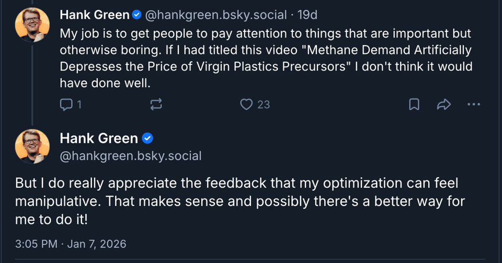The image size is (502, 263).
Task: Click the reply speech bubble icon
Action: tap(66, 105)
